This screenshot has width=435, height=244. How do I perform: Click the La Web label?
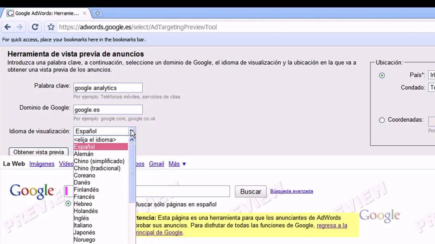[x=14, y=164]
